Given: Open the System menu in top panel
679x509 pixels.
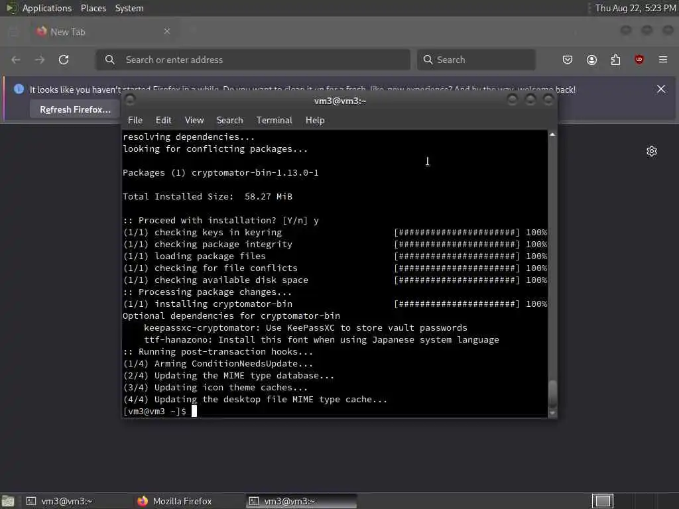Looking at the screenshot, I should point(129,8).
